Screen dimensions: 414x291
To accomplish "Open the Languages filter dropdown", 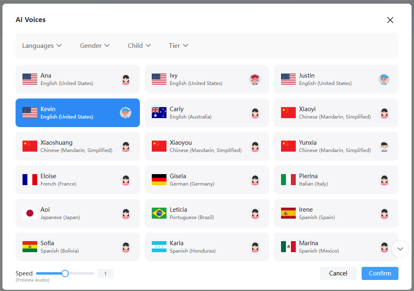I will (x=42, y=46).
